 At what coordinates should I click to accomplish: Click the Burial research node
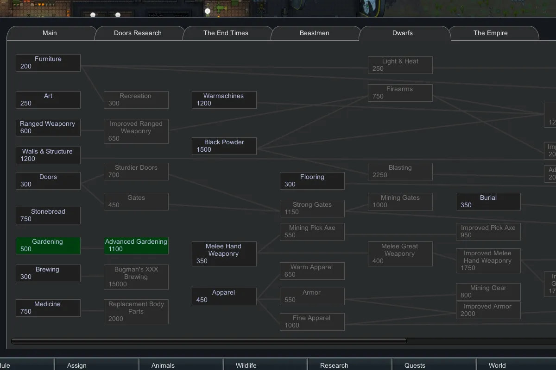(x=488, y=202)
